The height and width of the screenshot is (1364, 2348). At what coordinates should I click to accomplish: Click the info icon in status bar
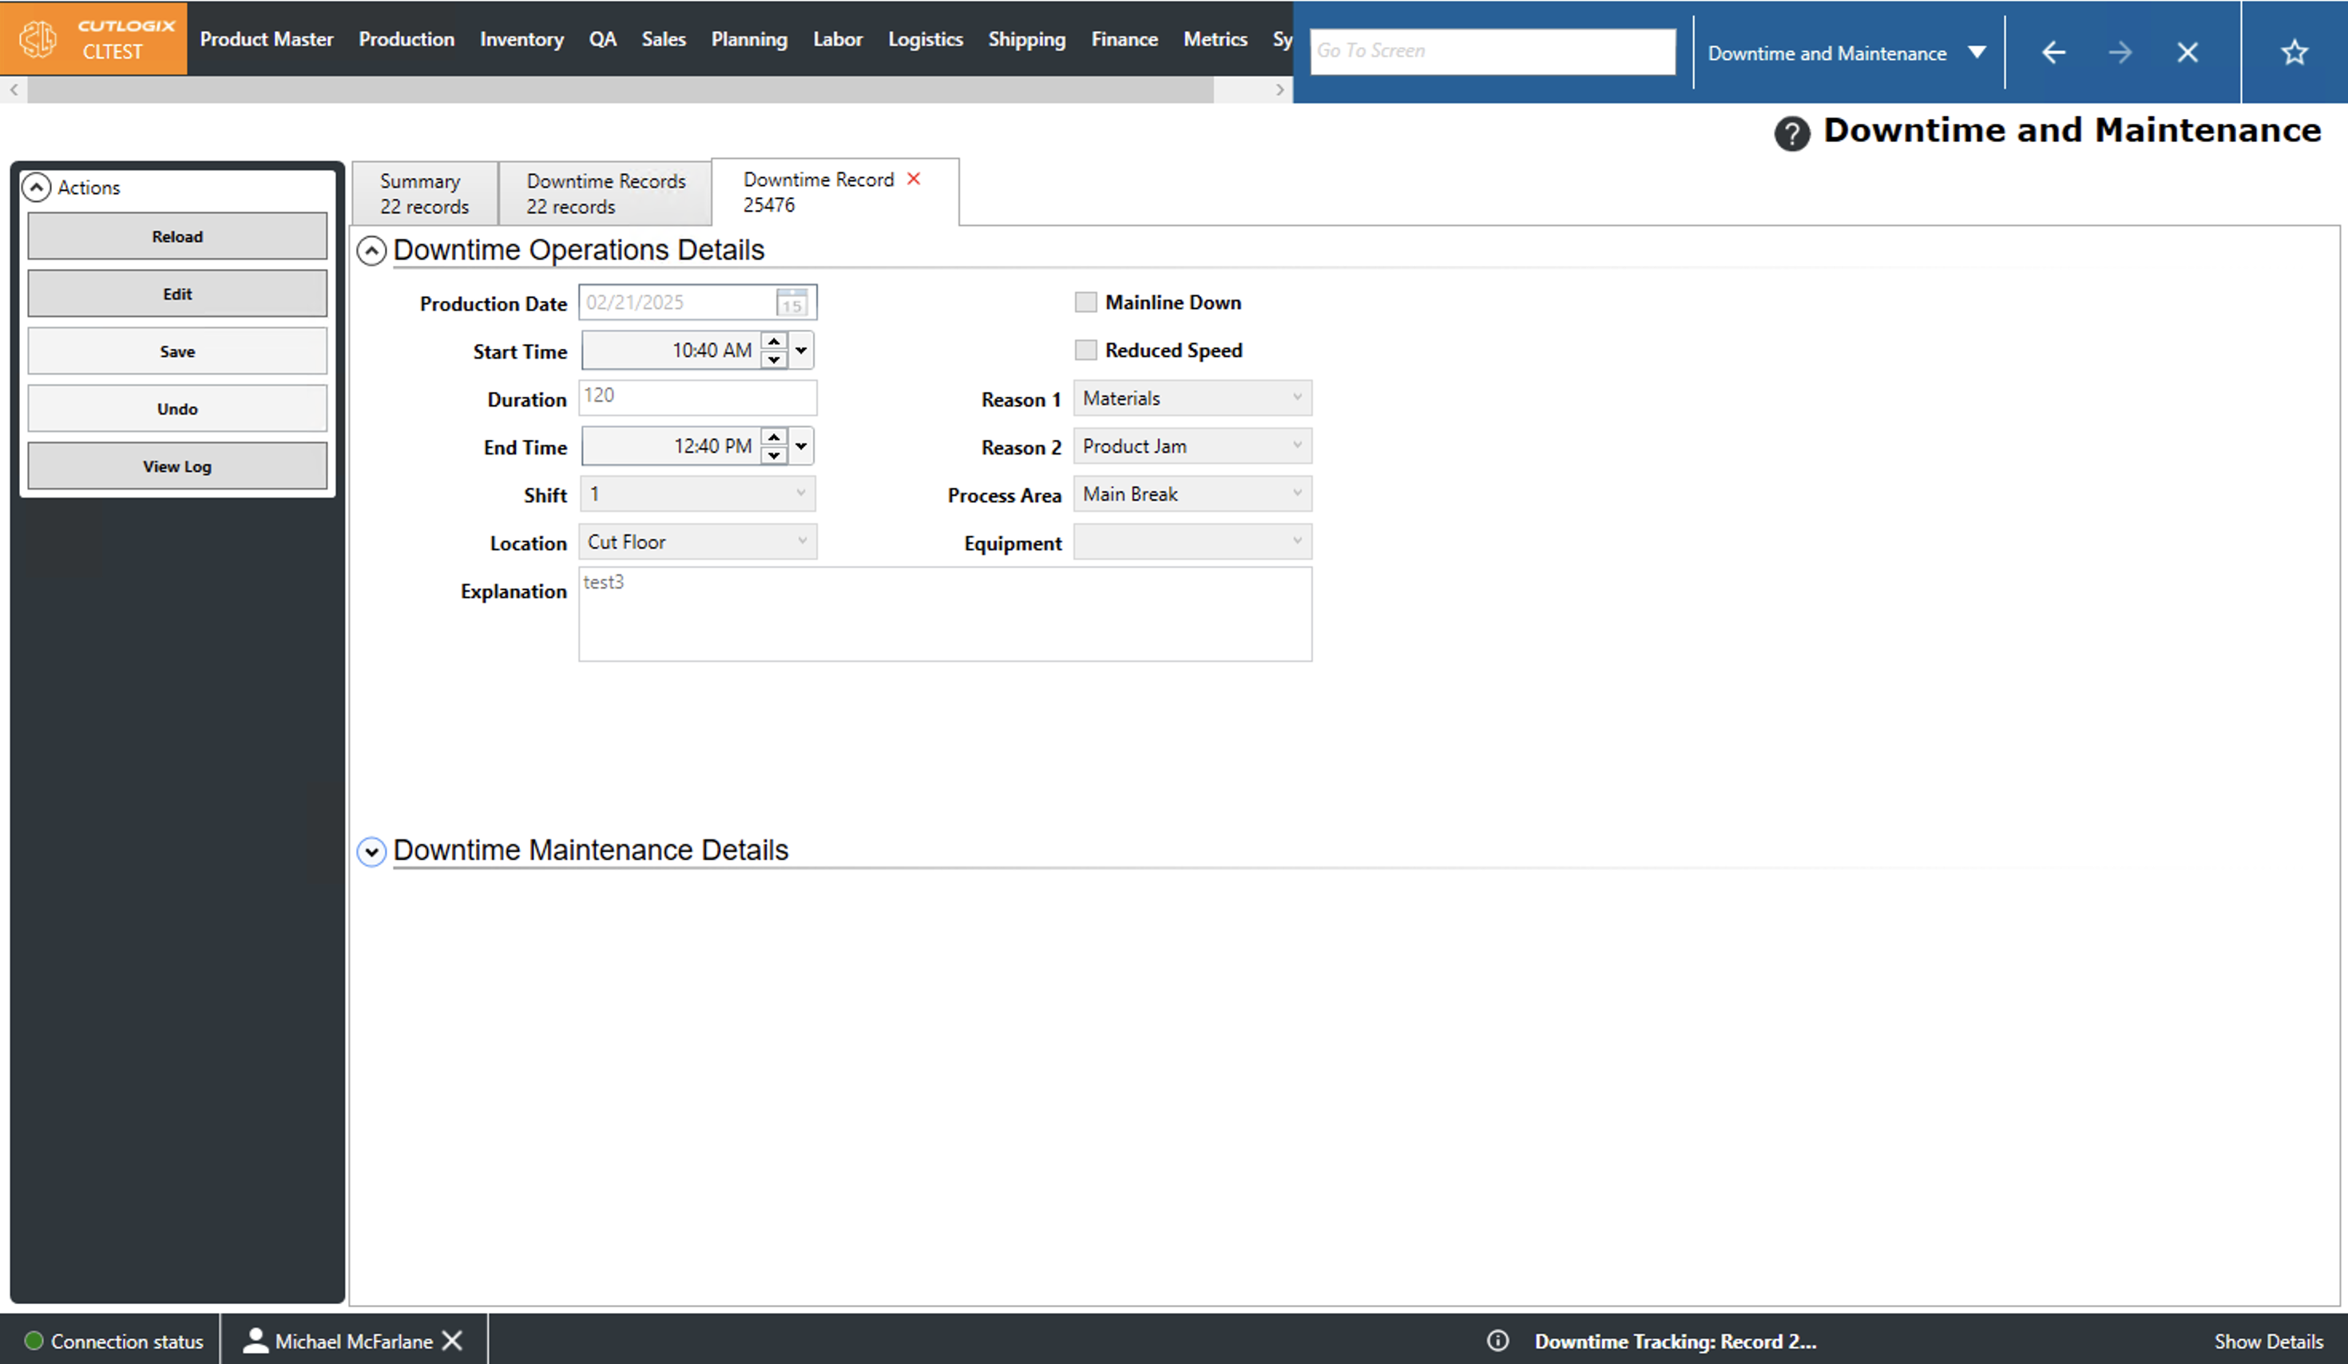click(x=1497, y=1341)
